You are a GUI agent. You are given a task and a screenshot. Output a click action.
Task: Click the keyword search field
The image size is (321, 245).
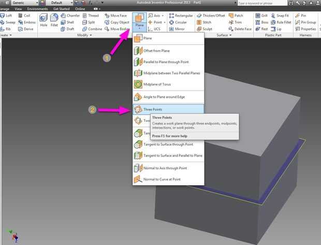click(262, 3)
